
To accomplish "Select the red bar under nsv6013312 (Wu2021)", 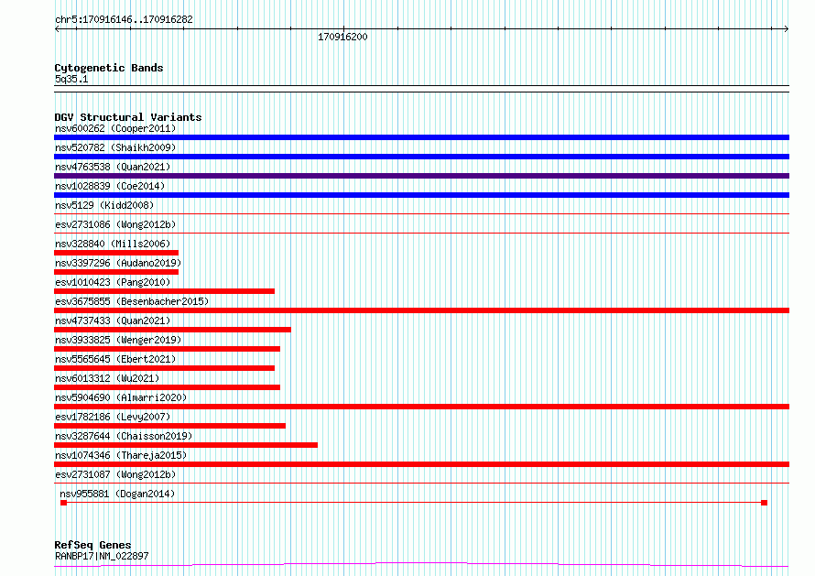I will [167, 387].
